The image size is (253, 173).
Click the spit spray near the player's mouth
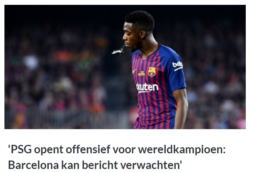(118, 50)
